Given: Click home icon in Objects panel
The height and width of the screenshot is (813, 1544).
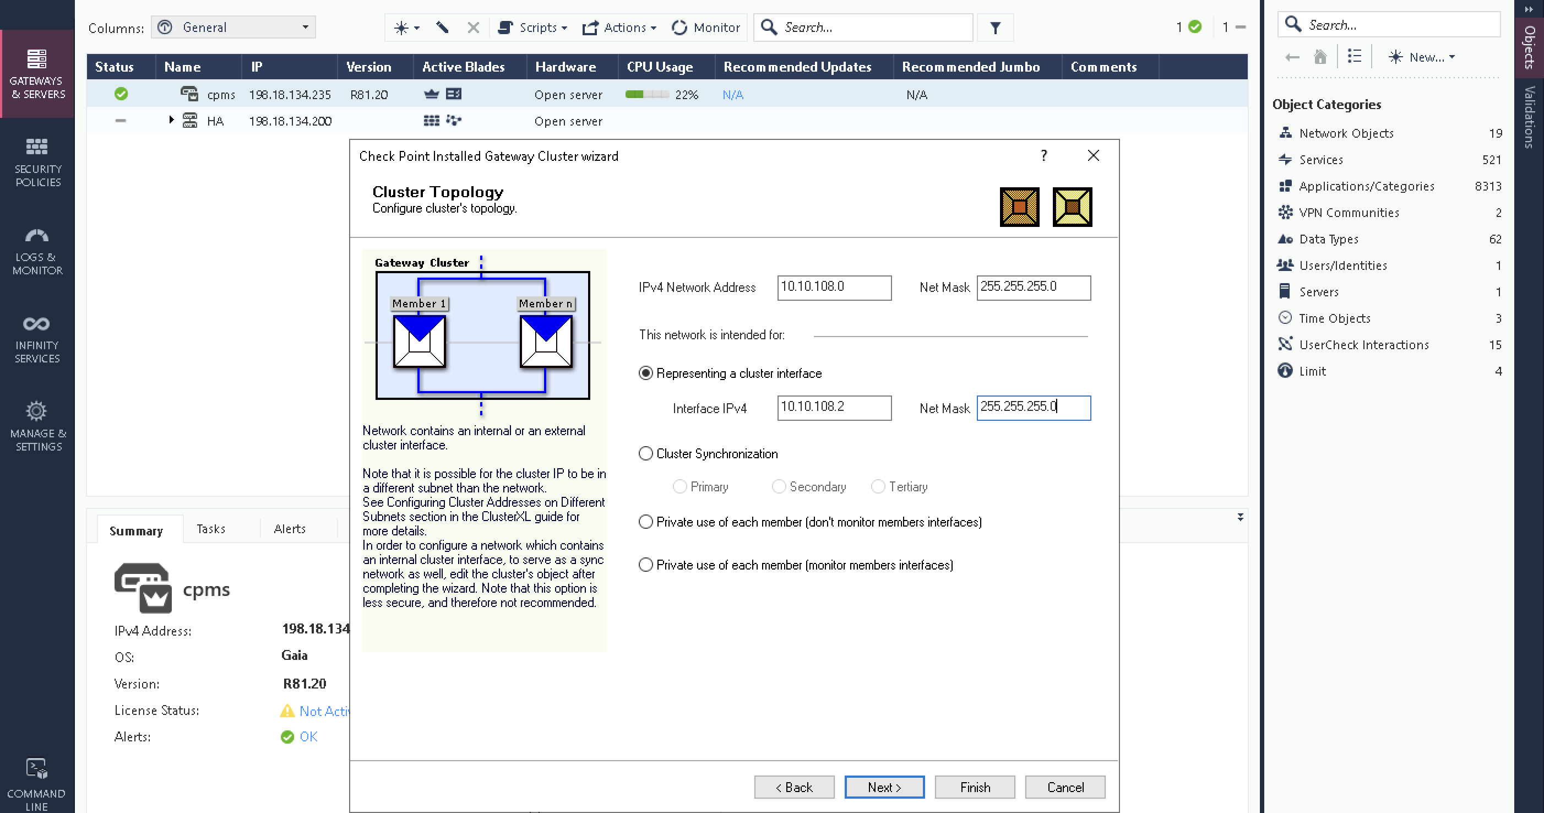Looking at the screenshot, I should [x=1320, y=57].
